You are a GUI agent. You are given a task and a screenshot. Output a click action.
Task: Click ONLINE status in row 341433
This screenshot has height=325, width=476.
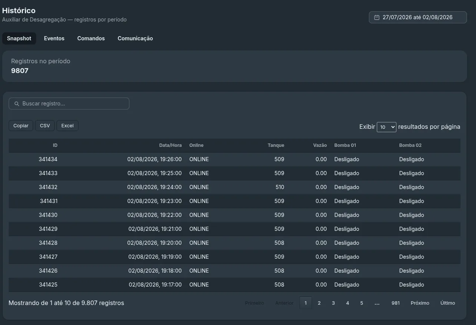click(199, 173)
